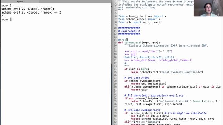
Task: Click 'if scheme_symbolp(expr):' on line 28
Action: 143,81
